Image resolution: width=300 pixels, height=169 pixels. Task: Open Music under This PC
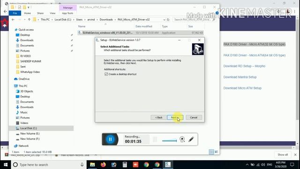pos(24,113)
